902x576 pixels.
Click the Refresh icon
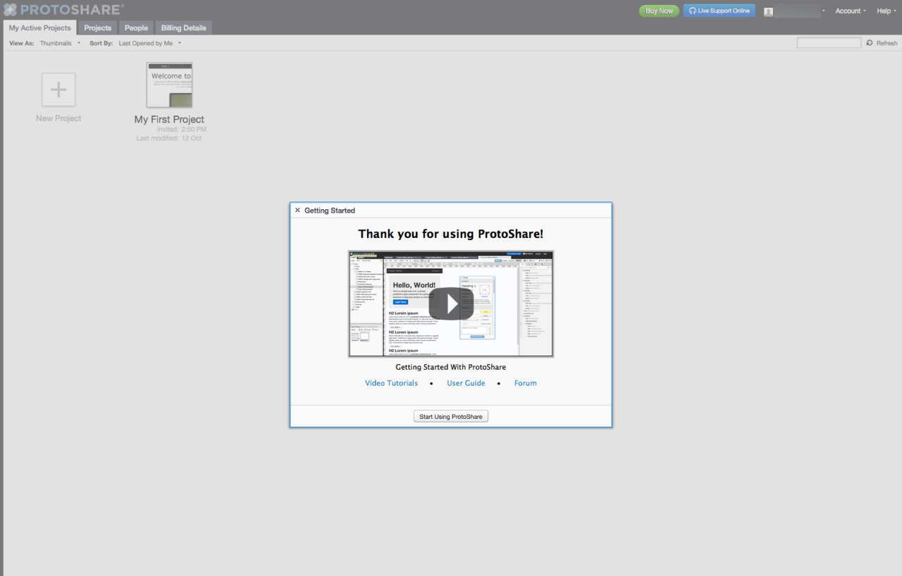(x=870, y=44)
